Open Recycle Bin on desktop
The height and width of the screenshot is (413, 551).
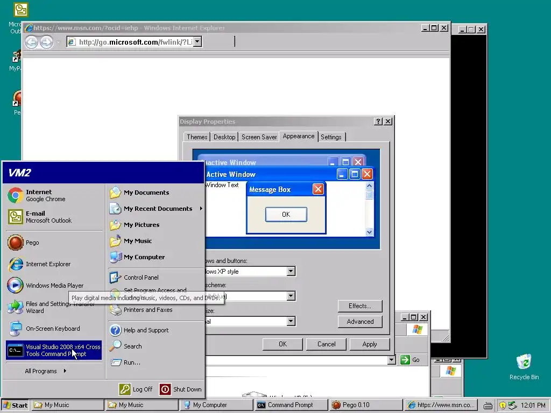(x=524, y=367)
